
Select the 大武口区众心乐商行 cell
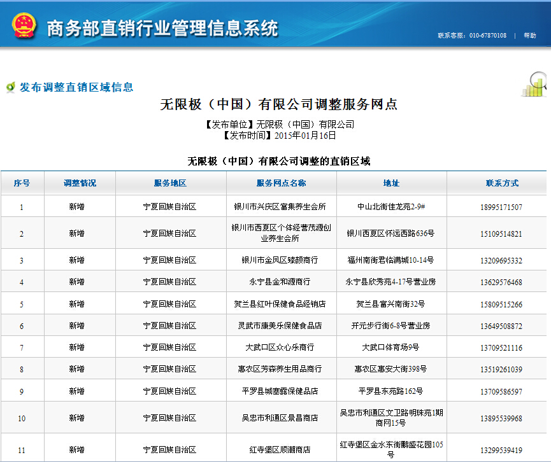(280, 347)
